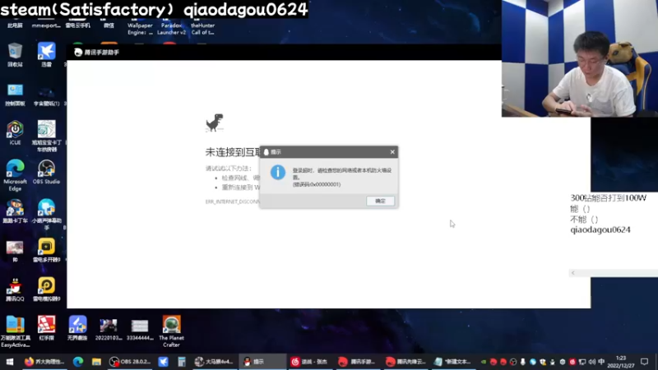658x370 pixels.
Task: Switch to OBS 28.0.2 taskbar window
Action: click(x=130, y=362)
